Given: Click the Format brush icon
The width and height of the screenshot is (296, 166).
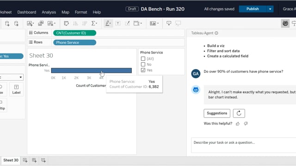Looking at the screenshot, I should (x=128, y=24).
